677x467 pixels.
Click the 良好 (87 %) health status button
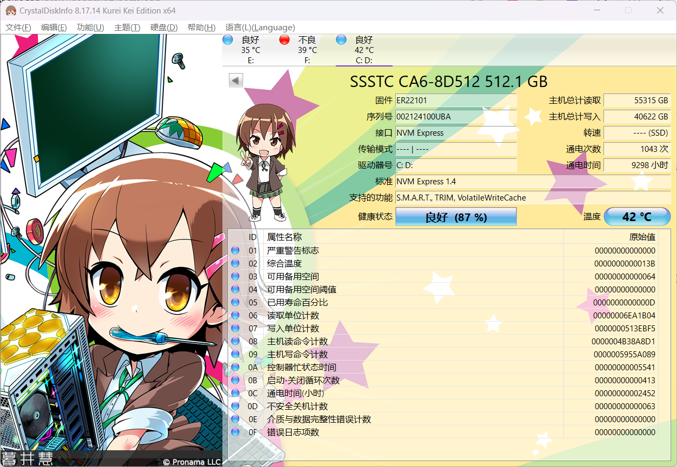point(456,217)
